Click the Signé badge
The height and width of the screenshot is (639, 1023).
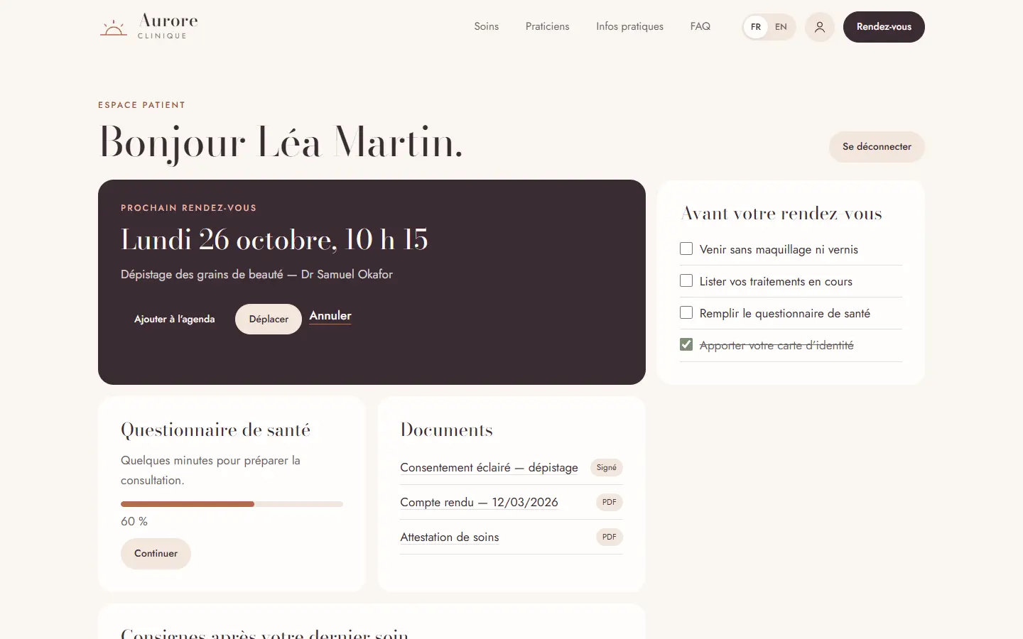607,468
